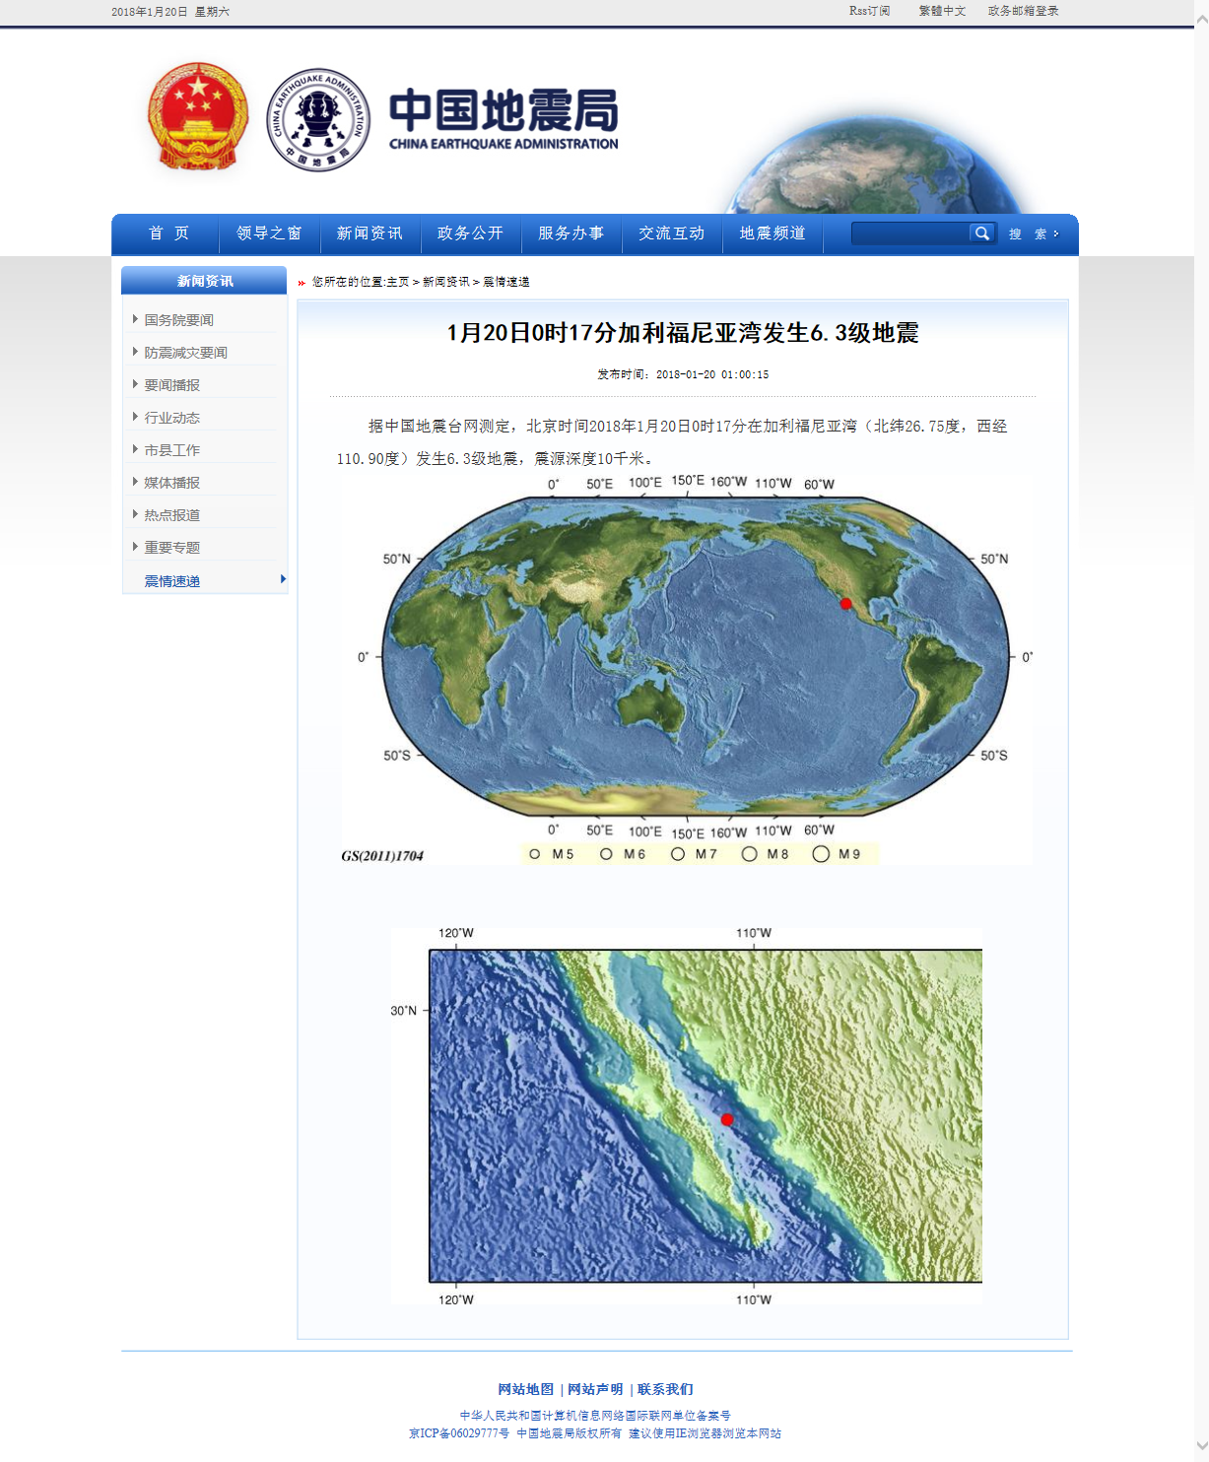Click the red epicenter dot on regional map

click(x=727, y=1119)
